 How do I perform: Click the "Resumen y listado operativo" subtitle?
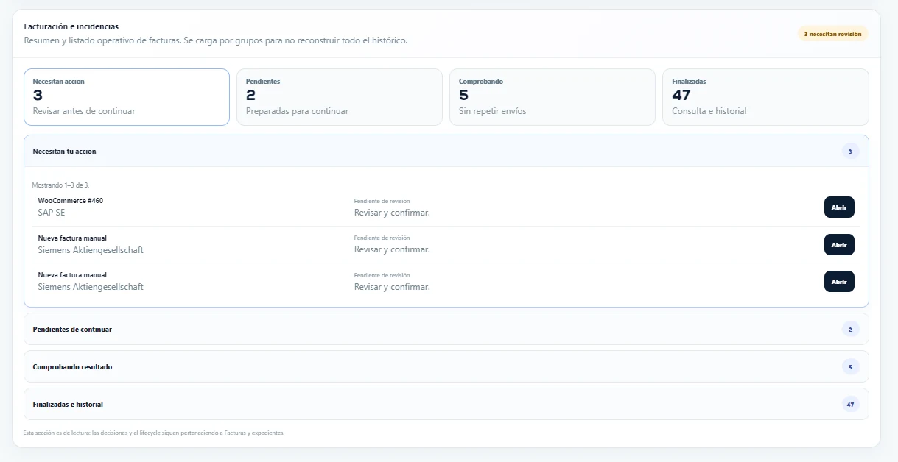(216, 40)
